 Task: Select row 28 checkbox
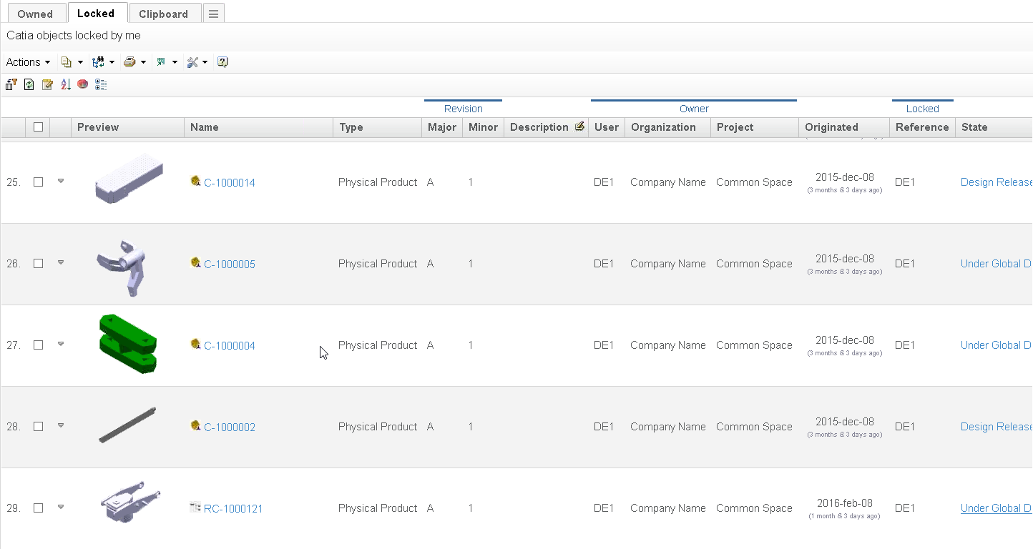[39, 427]
